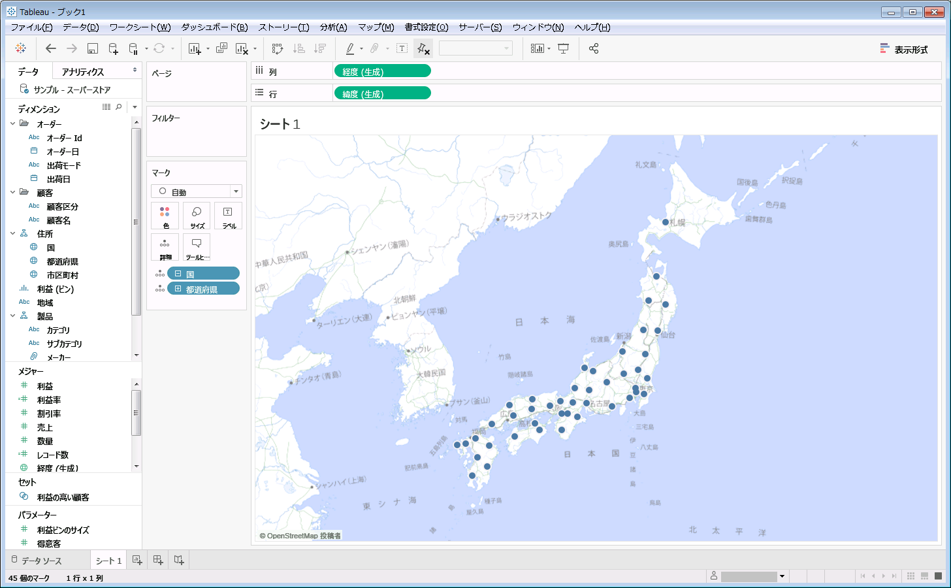Click the Tableau start page logo icon

pyautogui.click(x=21, y=48)
